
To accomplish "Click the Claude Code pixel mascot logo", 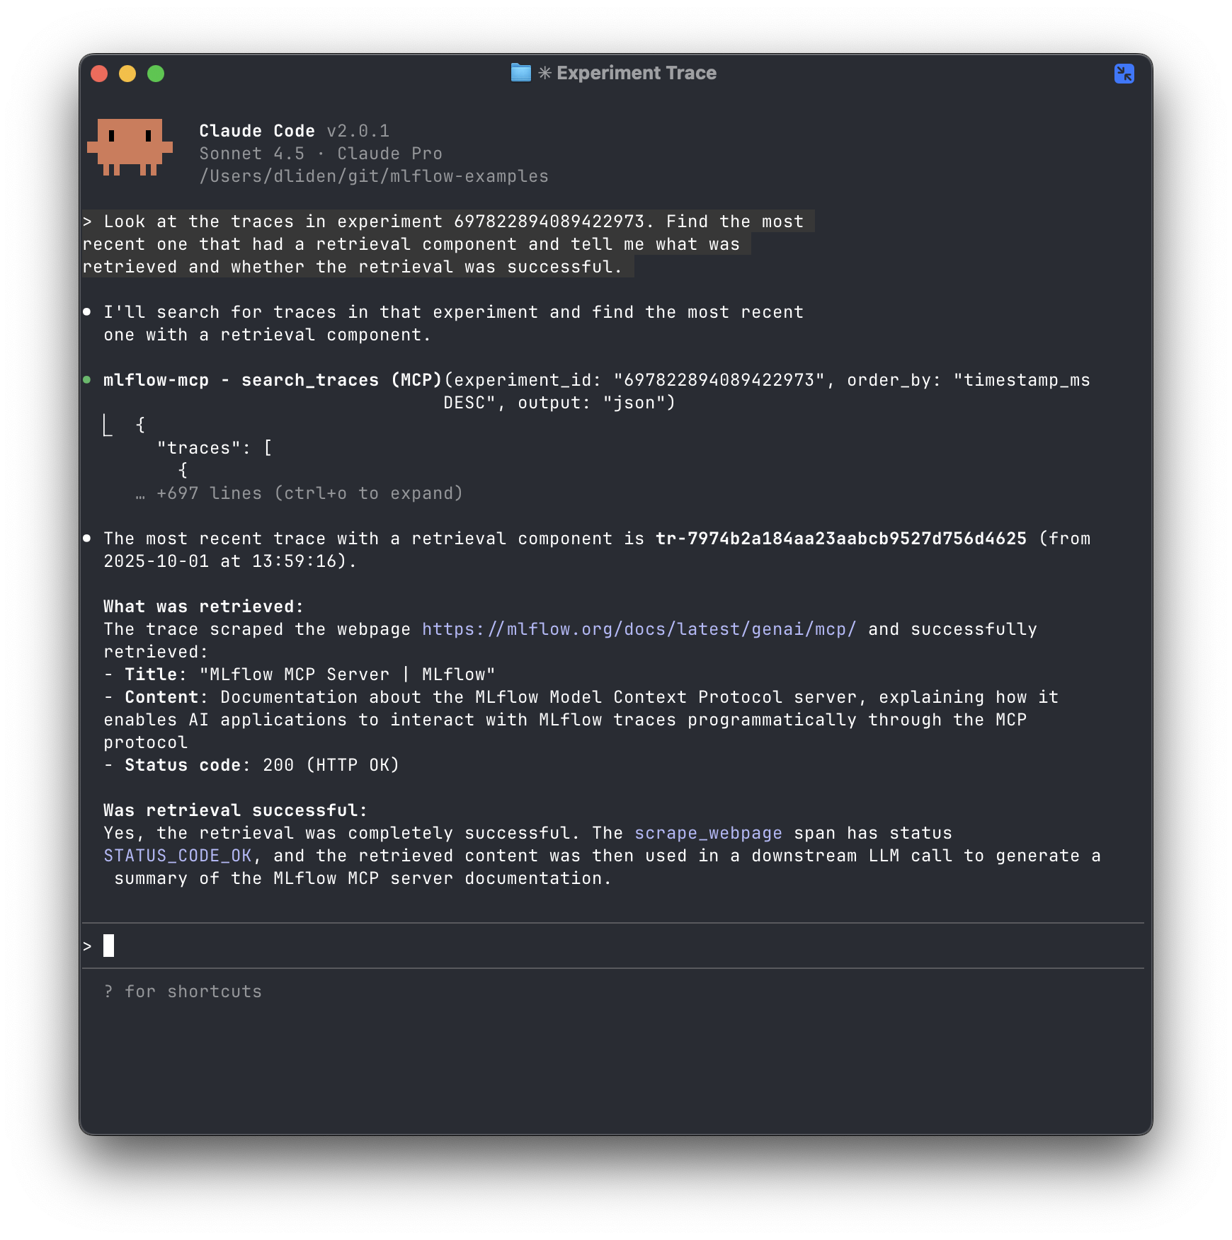I will [130, 147].
